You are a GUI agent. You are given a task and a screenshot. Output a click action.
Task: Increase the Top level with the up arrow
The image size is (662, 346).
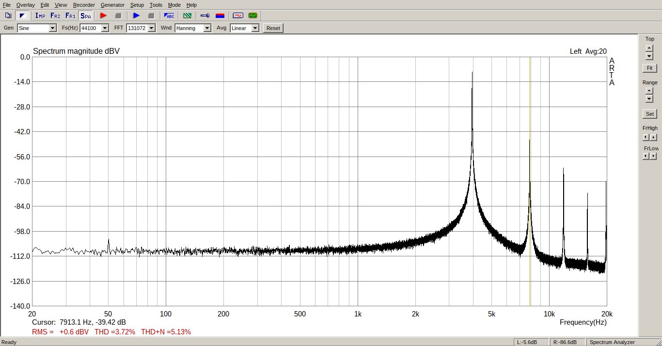coord(649,48)
